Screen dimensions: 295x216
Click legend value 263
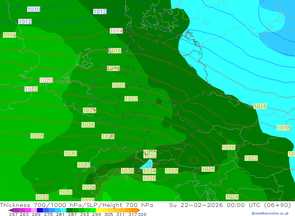click(24, 214)
